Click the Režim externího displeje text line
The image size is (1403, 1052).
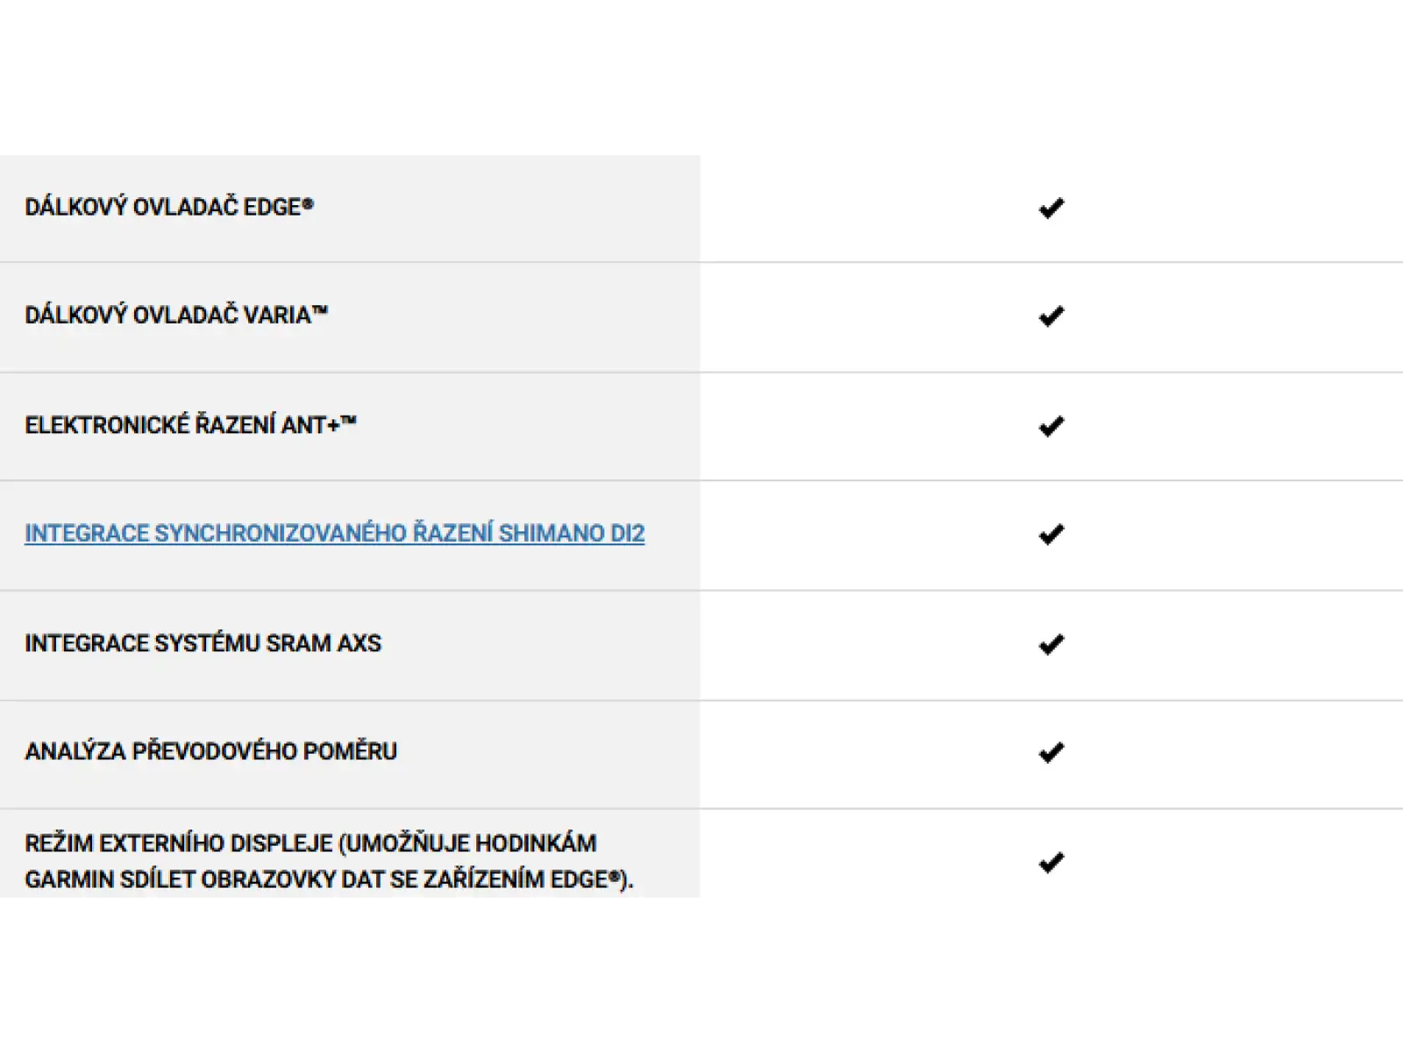(310, 843)
